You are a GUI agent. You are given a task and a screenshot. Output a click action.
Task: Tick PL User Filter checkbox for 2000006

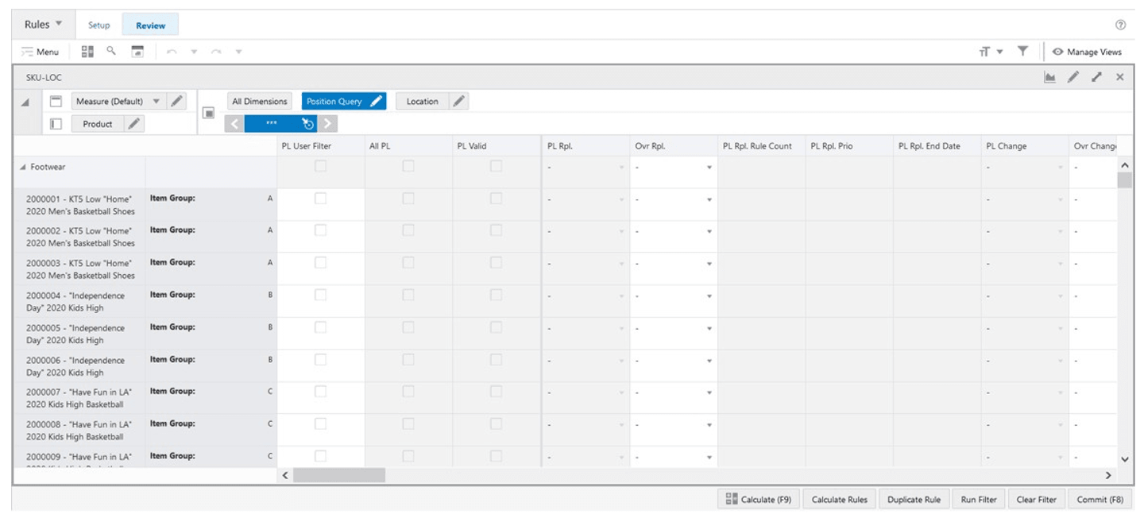[x=320, y=360]
